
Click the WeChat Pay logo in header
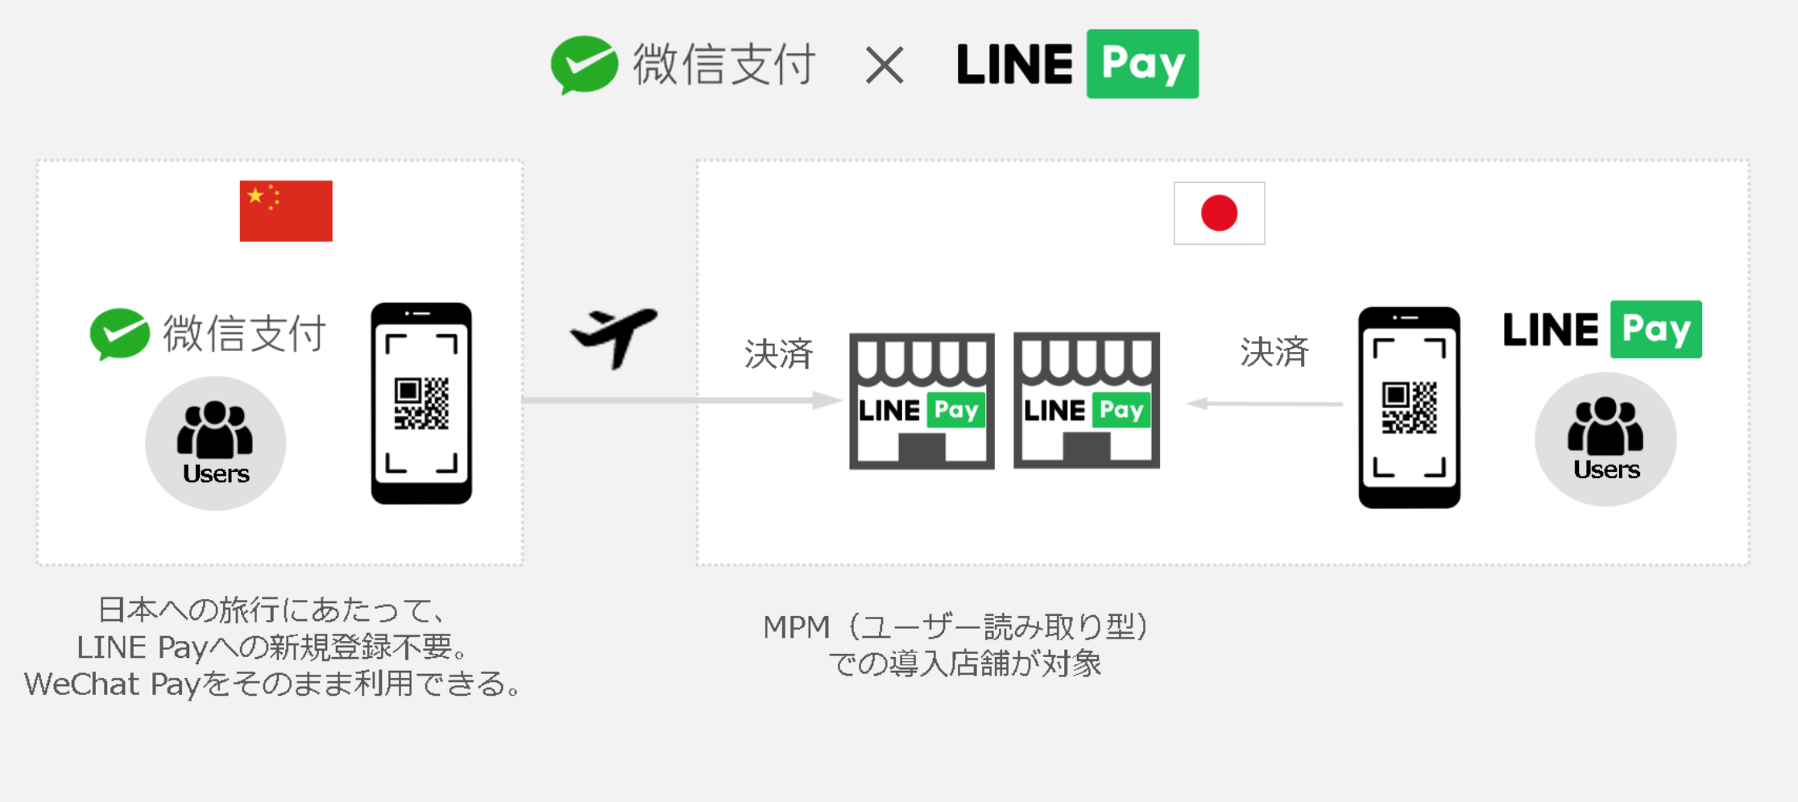tap(683, 64)
